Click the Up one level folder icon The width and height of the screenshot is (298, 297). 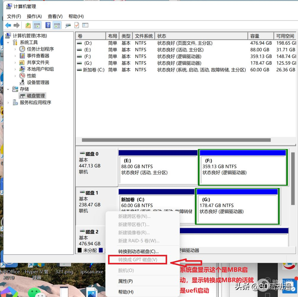click(28, 26)
